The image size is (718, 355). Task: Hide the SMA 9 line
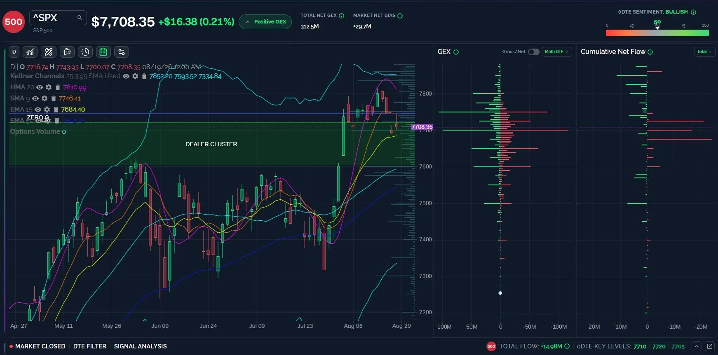[x=35, y=98]
